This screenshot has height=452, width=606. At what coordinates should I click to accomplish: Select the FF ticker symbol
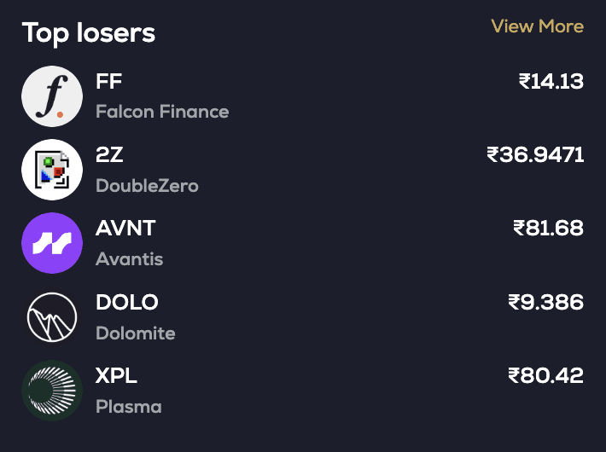coord(109,82)
